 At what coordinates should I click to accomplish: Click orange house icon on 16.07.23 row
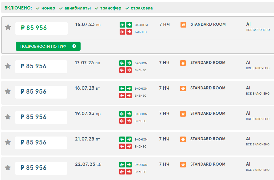(x=183, y=25)
